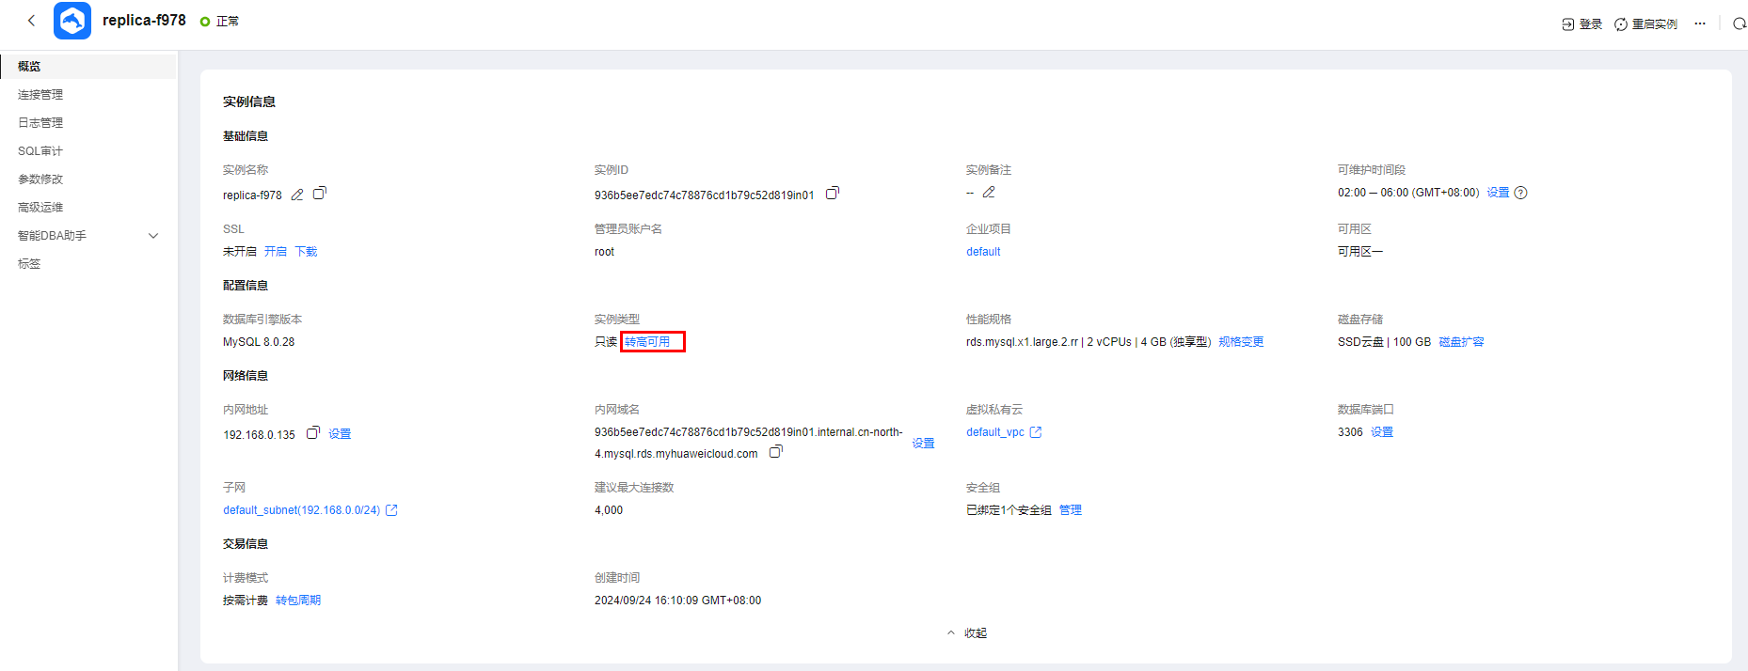Open help tooltip for maintenance window

[x=1520, y=193]
